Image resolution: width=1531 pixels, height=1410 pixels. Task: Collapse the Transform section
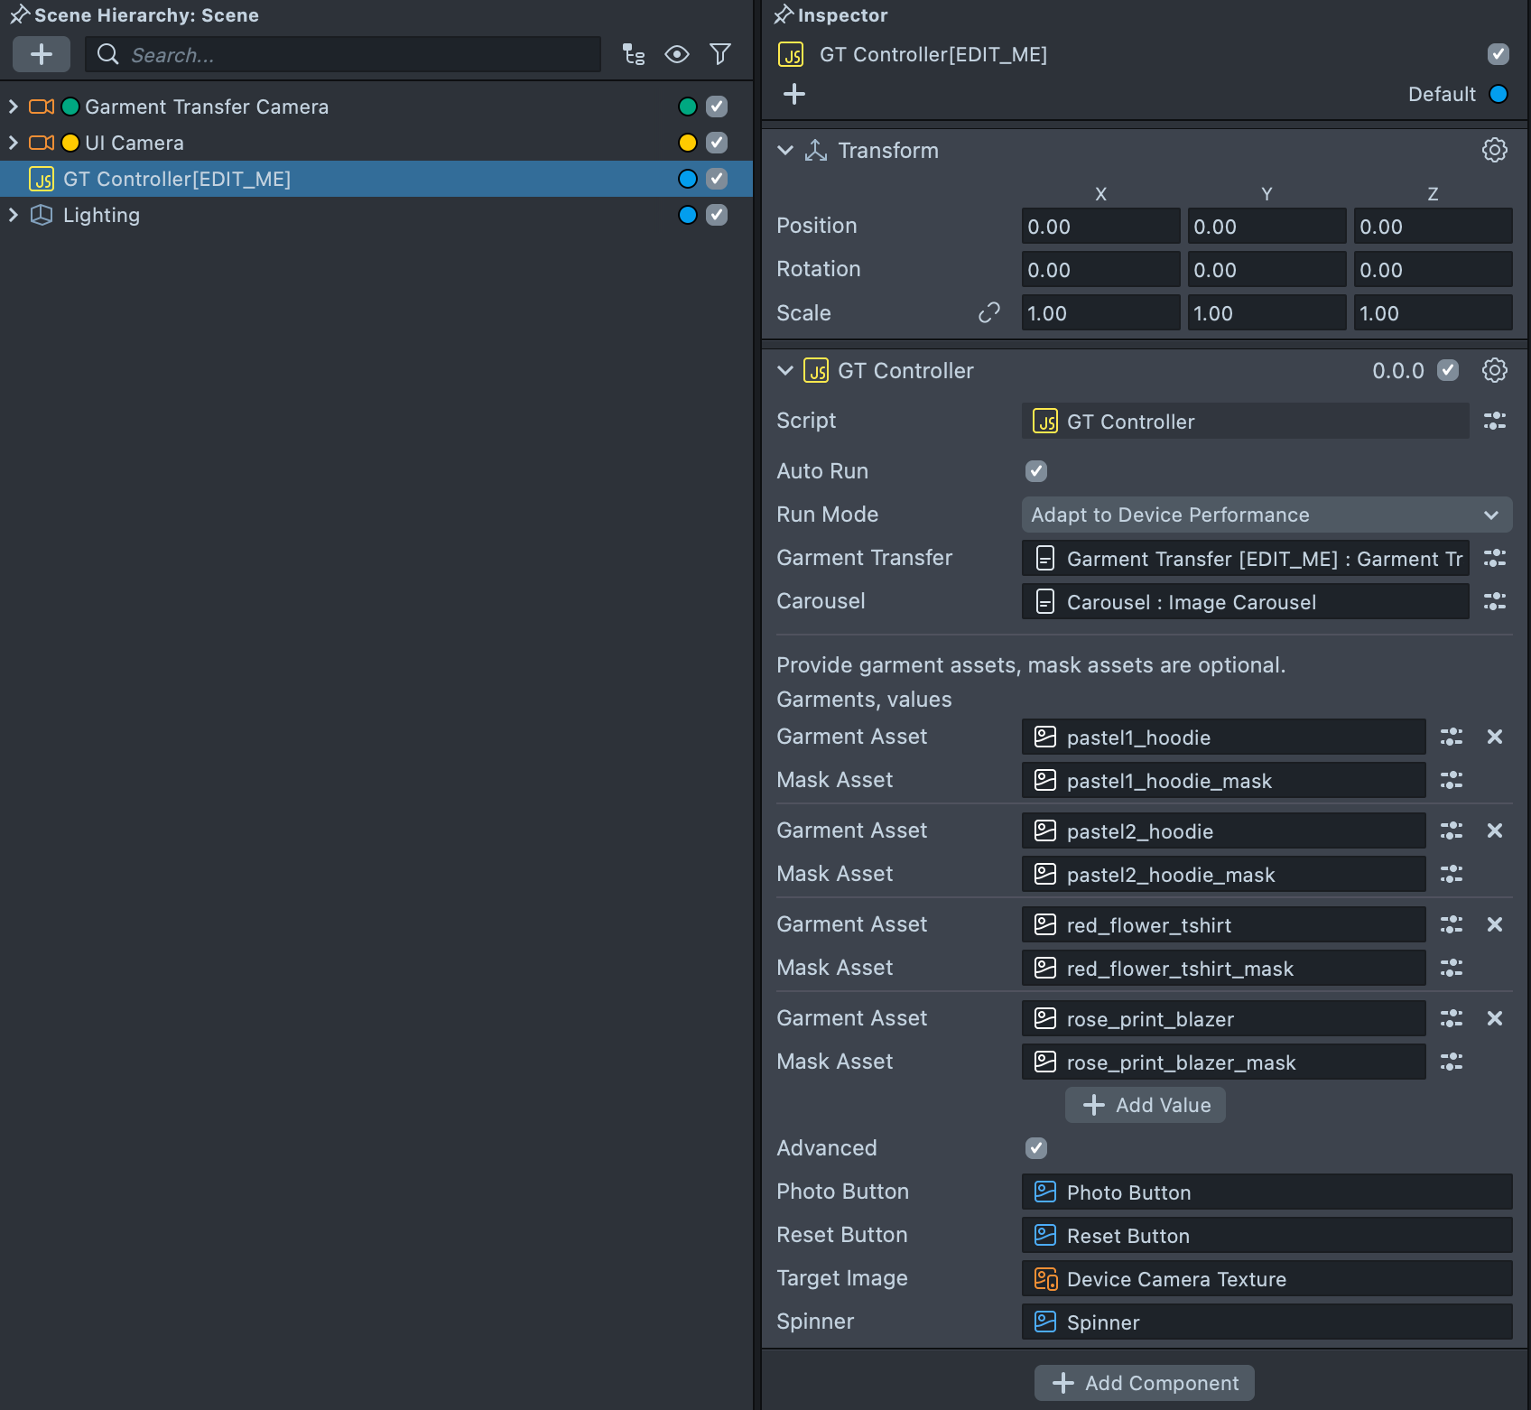(x=785, y=150)
